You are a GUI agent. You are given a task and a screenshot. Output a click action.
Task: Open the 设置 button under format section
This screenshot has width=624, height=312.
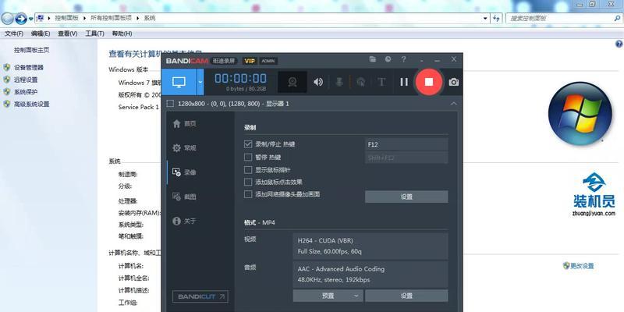pyautogui.click(x=406, y=296)
